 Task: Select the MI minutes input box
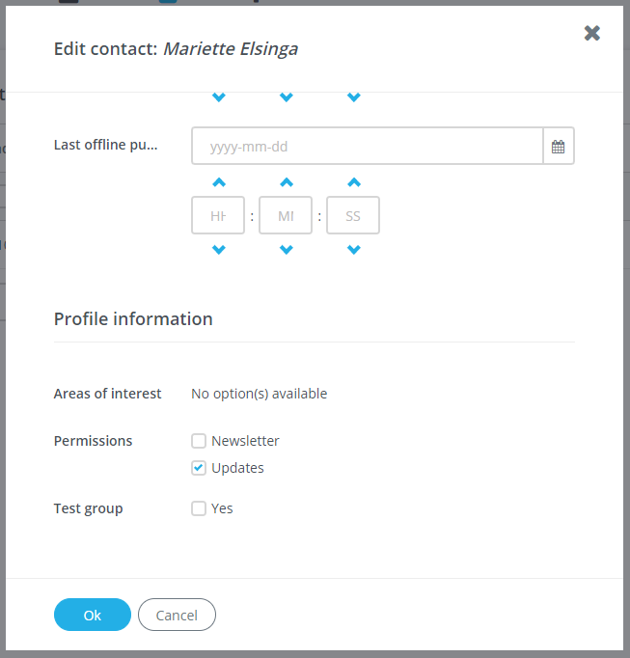coord(286,216)
